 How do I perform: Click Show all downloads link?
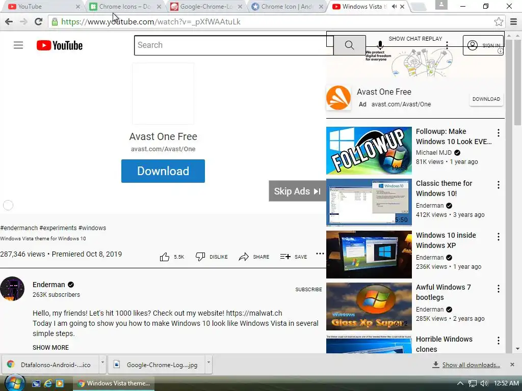click(x=471, y=365)
